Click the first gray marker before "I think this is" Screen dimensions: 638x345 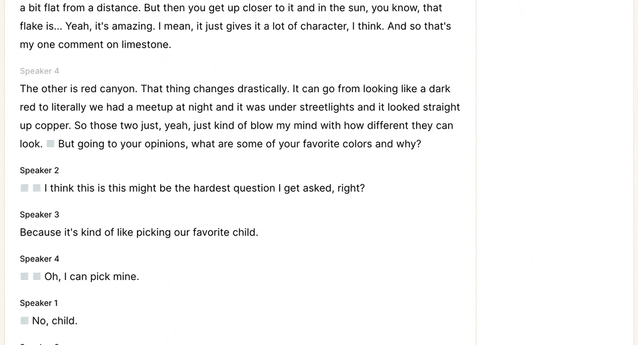tap(25, 188)
